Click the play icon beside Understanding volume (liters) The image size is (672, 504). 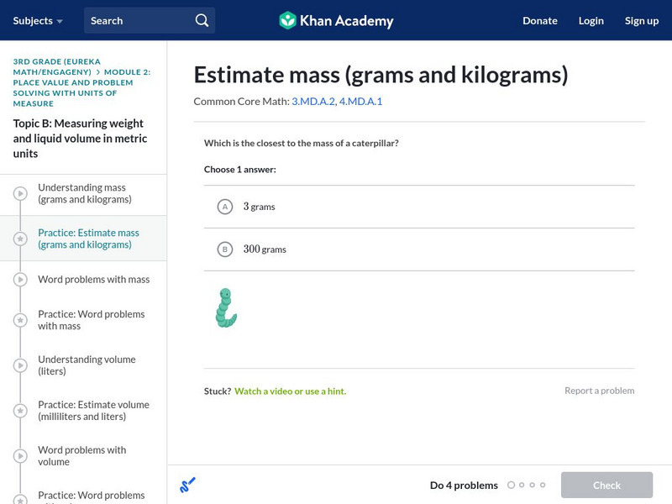[20, 365]
